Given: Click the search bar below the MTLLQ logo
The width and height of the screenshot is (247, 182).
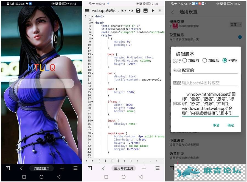Looking at the screenshot, I should click(x=41, y=83).
